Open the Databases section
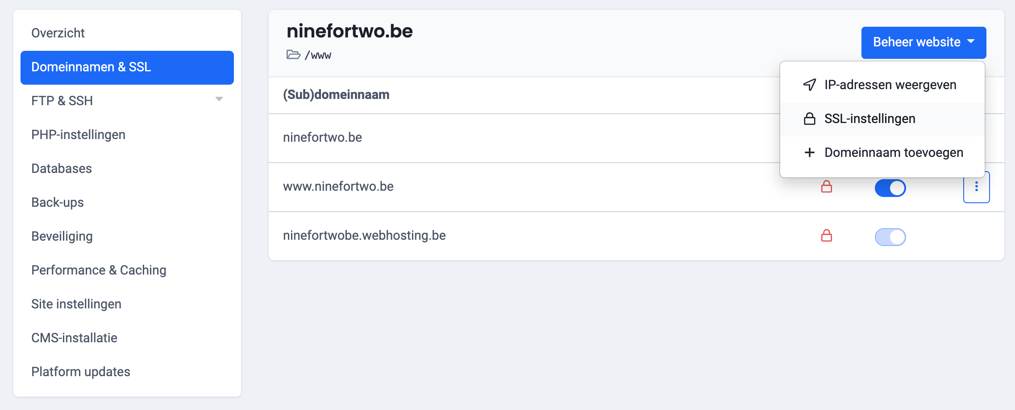 coord(61,168)
